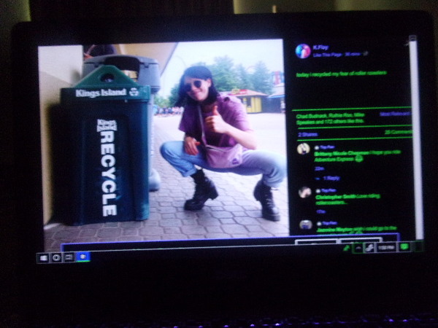The height and width of the screenshot is (328, 438).
Task: Open the Windows Start menu
Action: (x=43, y=257)
